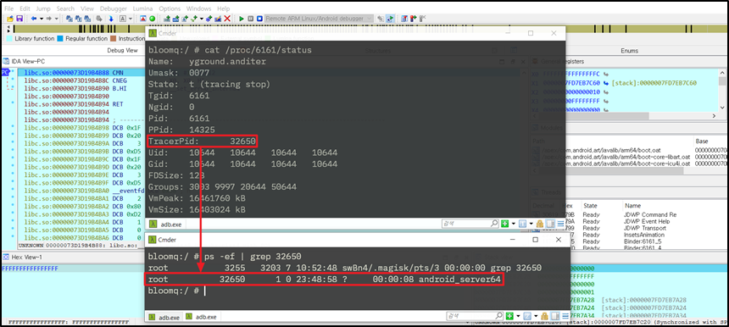The image size is (729, 327).
Task: Select adb.exe tab in status Cmder window
Action: point(166,224)
